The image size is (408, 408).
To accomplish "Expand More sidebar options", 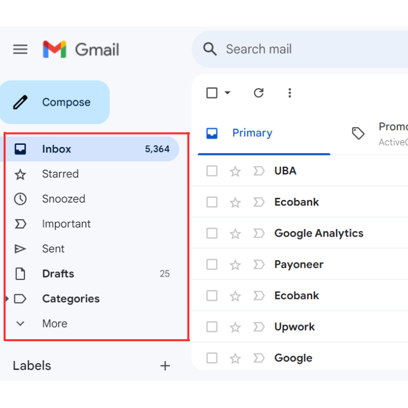I will point(90,324).
